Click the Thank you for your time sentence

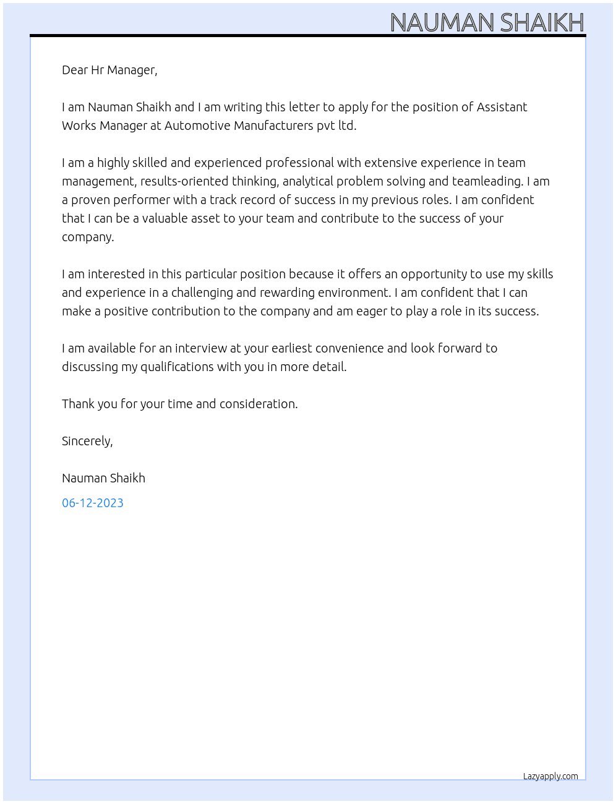pyautogui.click(x=180, y=404)
